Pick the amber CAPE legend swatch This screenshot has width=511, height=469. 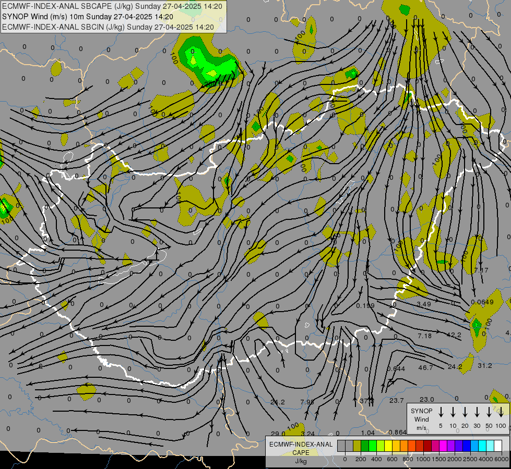tap(397, 446)
